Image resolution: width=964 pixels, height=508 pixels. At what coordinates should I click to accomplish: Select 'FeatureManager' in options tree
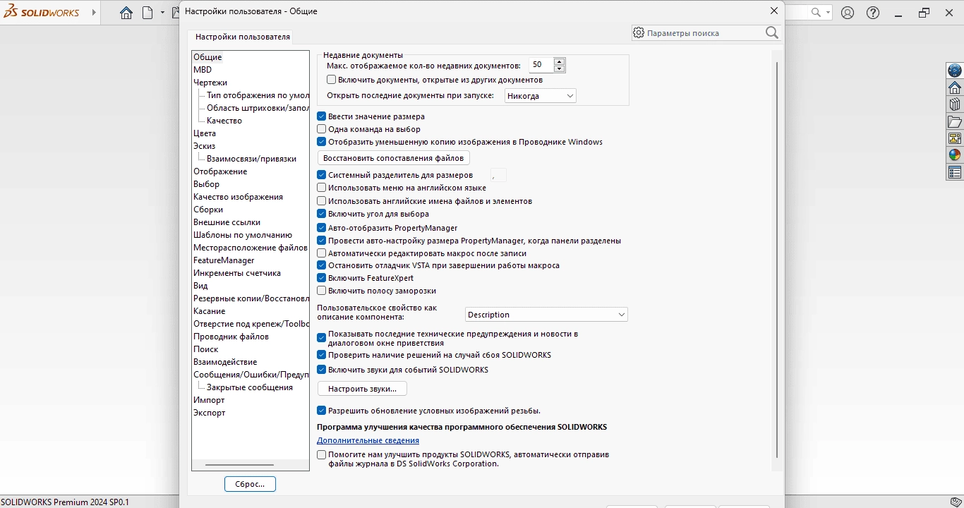pyautogui.click(x=224, y=260)
